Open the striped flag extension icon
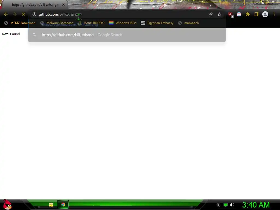The width and height of the screenshot is (280, 210). (x=239, y=14)
